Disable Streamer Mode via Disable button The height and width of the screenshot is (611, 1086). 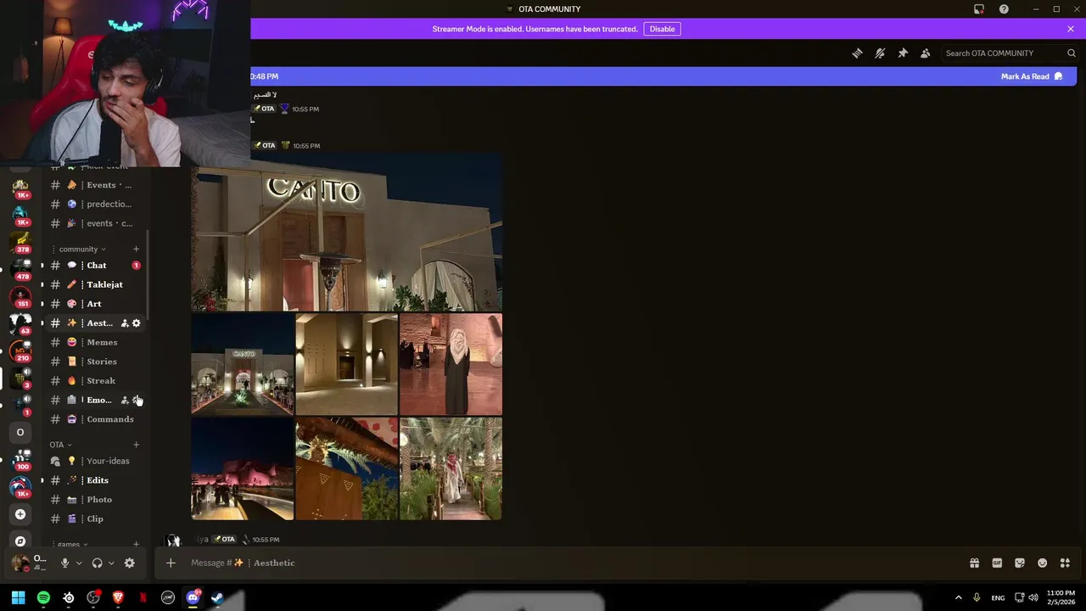coord(662,29)
